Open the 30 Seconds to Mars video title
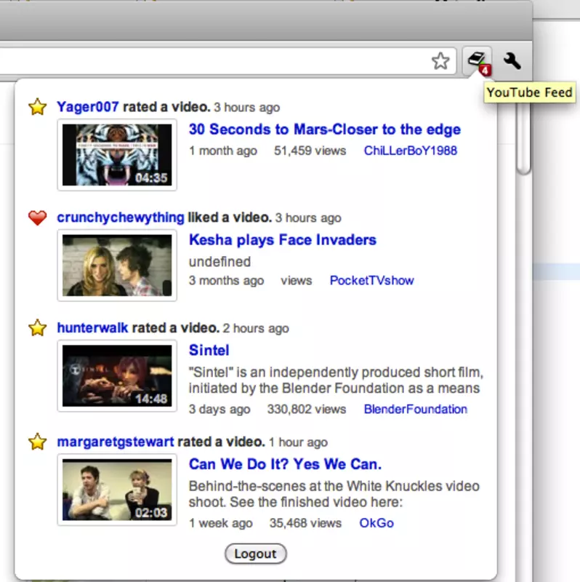 tap(324, 129)
